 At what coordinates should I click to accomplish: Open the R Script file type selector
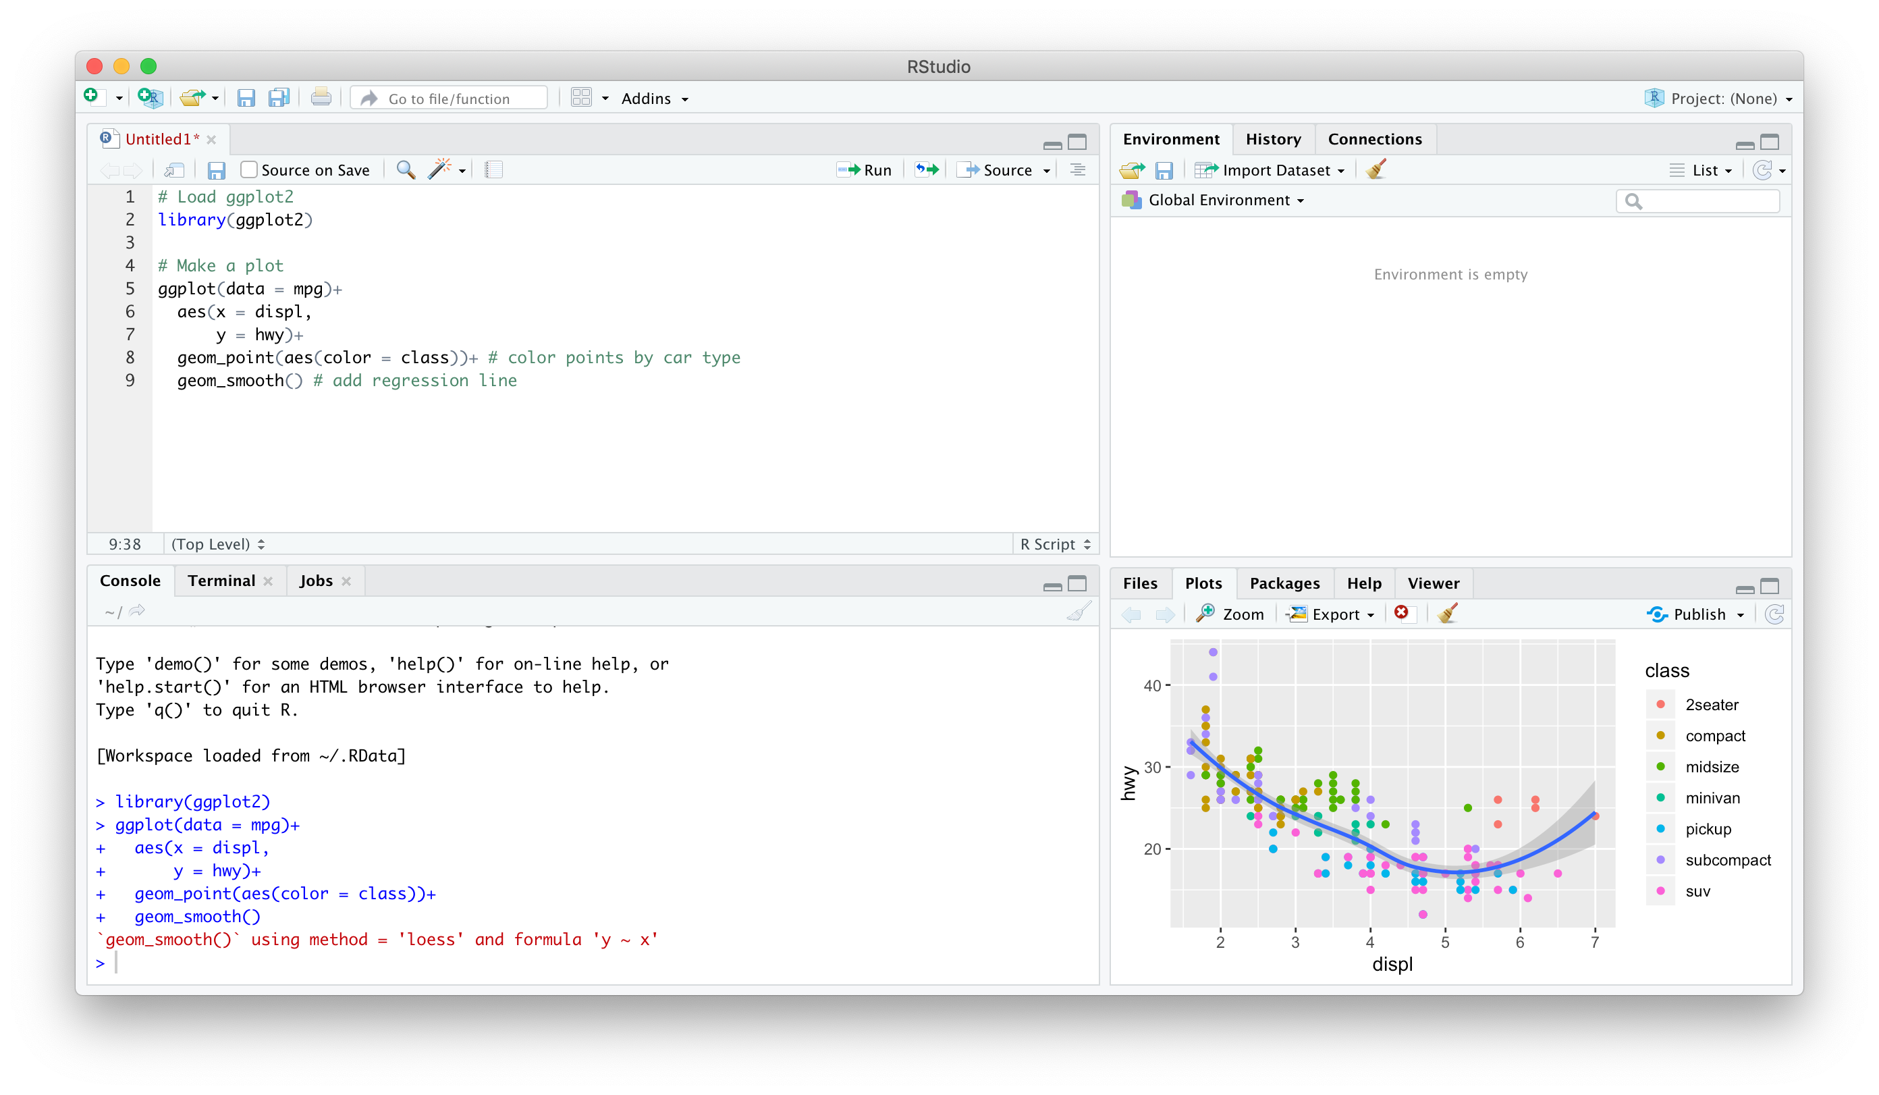(1054, 543)
